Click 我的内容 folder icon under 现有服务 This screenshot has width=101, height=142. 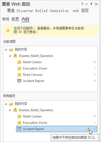click(11, 104)
